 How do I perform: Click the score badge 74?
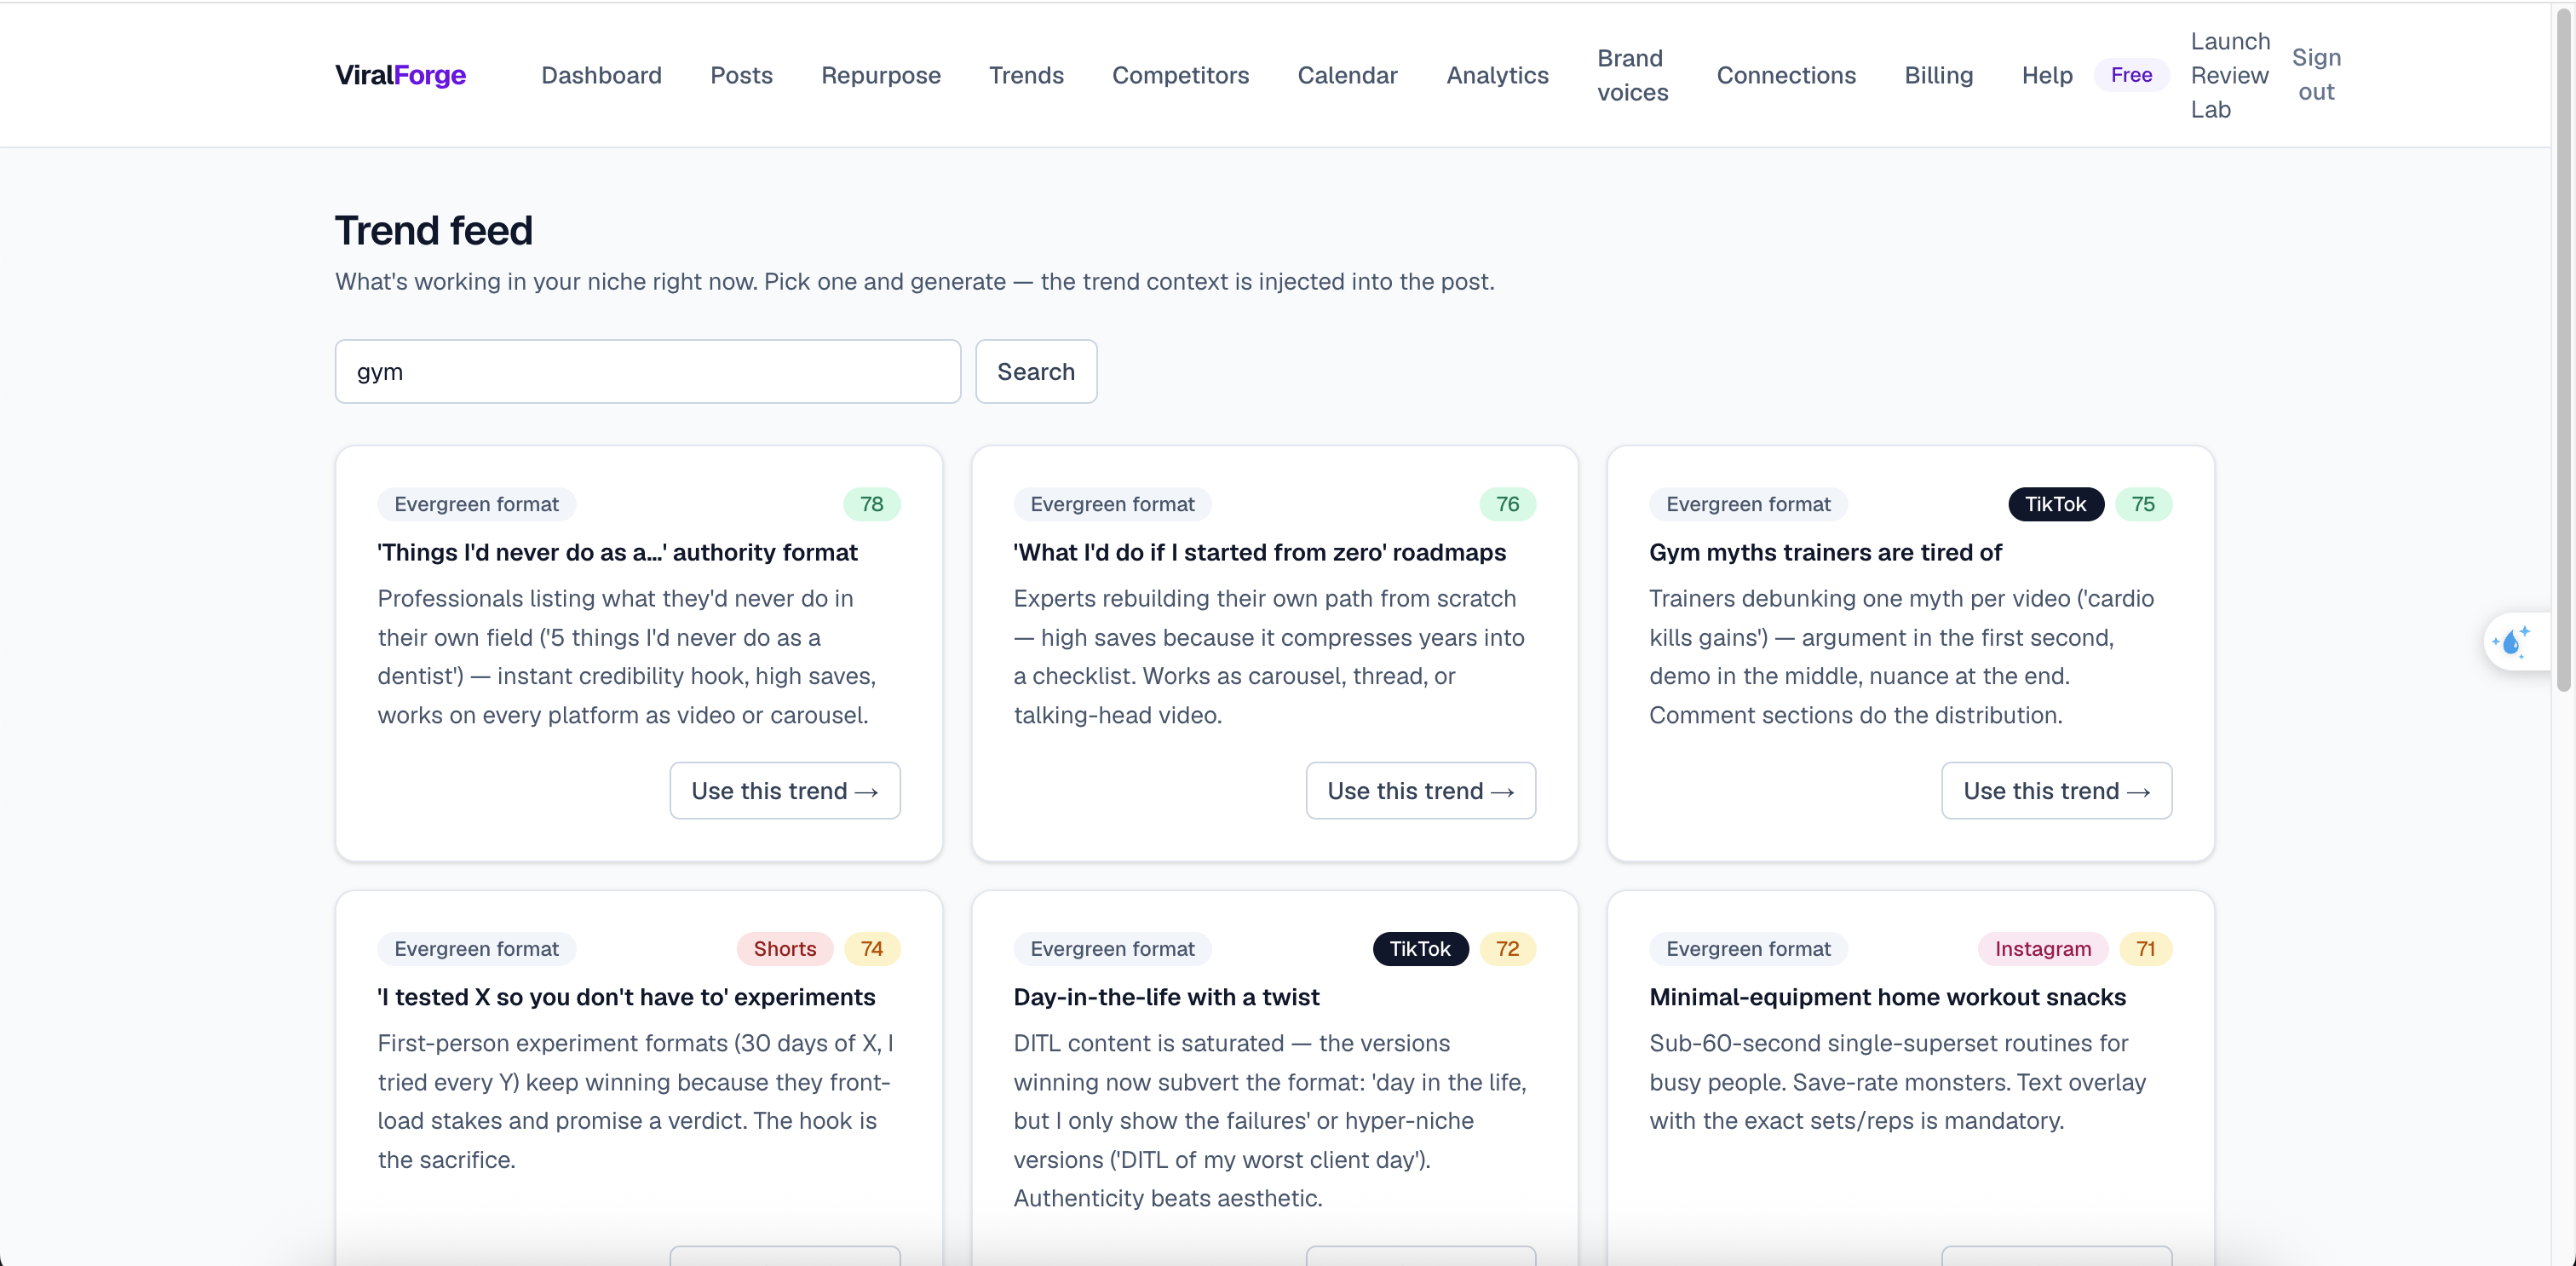[x=871, y=949]
